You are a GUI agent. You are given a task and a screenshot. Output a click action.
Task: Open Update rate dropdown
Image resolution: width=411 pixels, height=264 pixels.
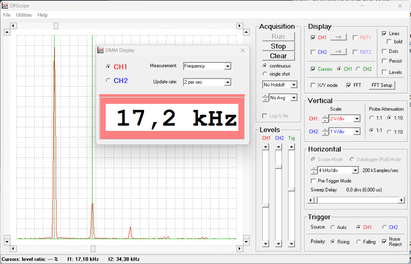coord(228,82)
